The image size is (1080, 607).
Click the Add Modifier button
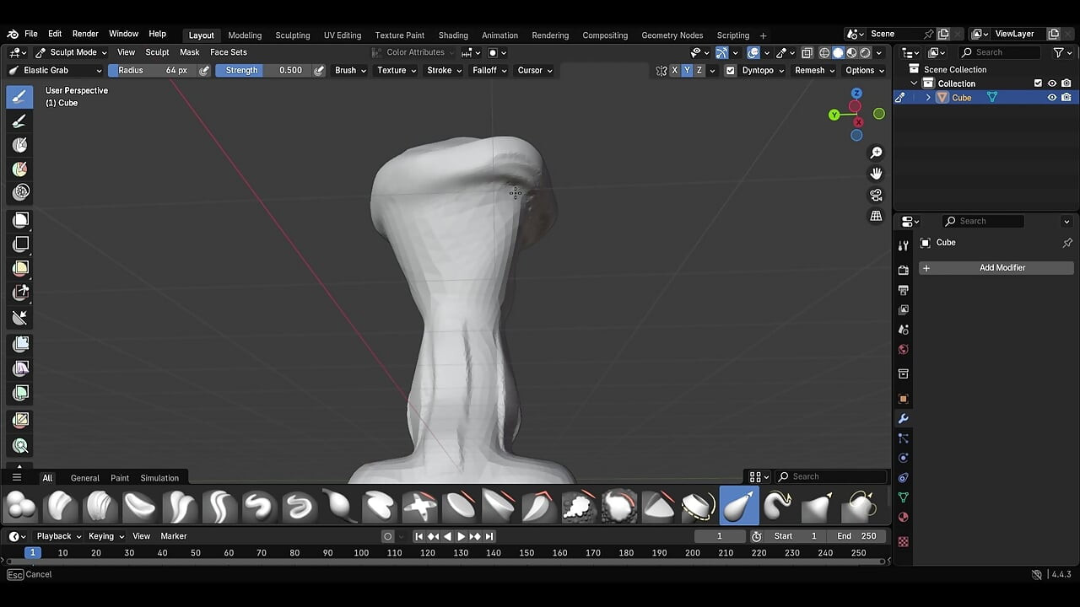tap(996, 268)
